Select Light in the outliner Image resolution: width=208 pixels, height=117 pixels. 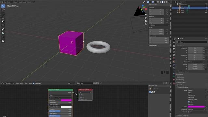click(183, 10)
